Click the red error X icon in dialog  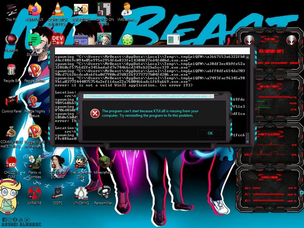(95, 113)
